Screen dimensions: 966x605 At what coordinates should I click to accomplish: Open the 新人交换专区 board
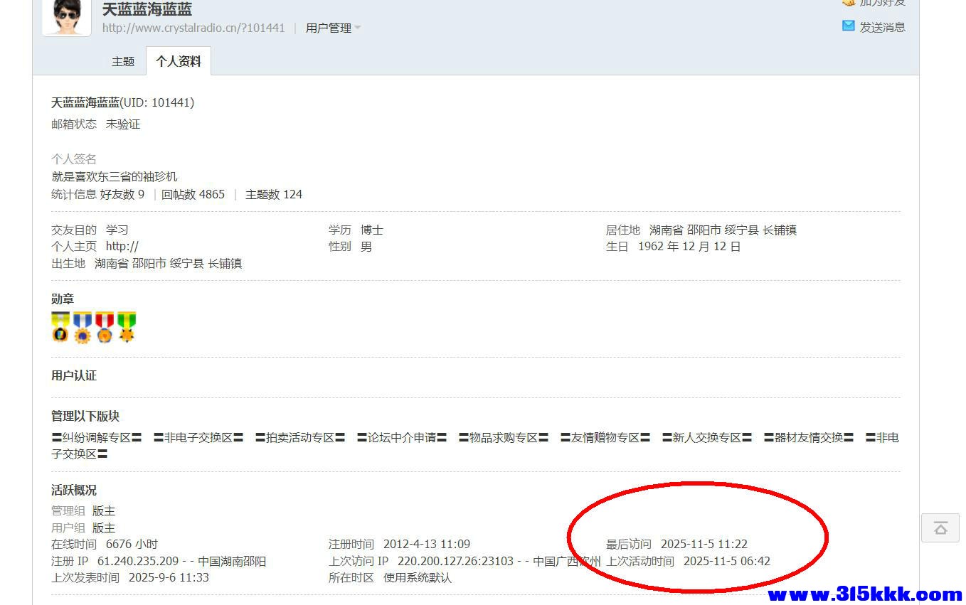click(707, 437)
